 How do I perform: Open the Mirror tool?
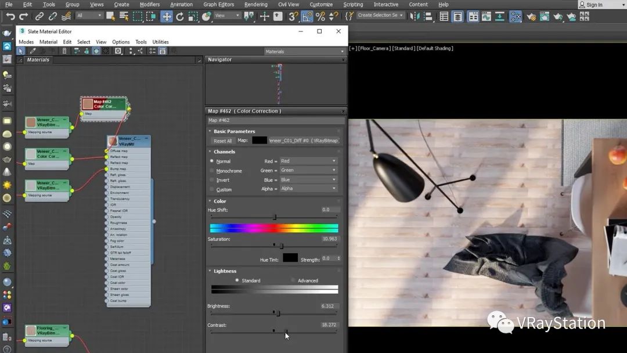coord(415,16)
